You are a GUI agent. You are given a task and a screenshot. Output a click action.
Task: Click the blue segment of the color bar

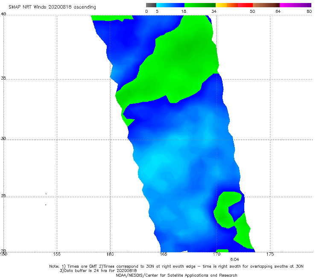tap(170, 5)
